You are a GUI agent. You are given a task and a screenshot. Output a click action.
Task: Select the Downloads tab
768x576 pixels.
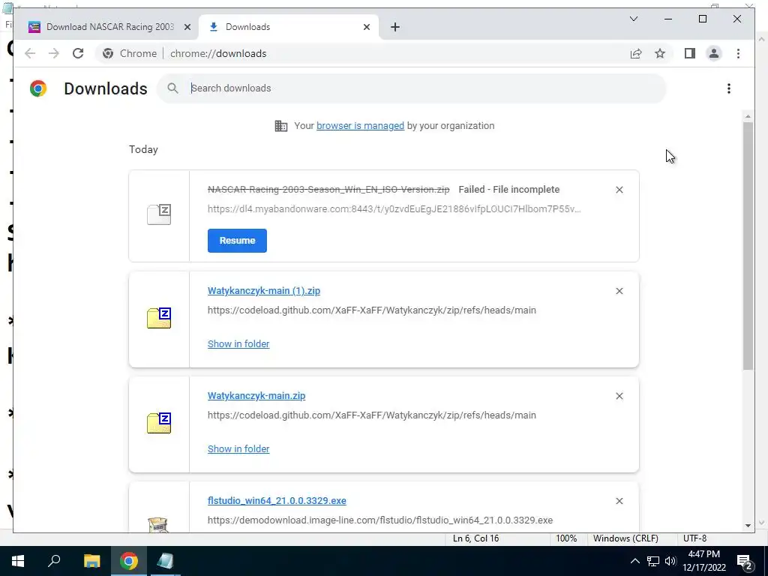pos(289,27)
